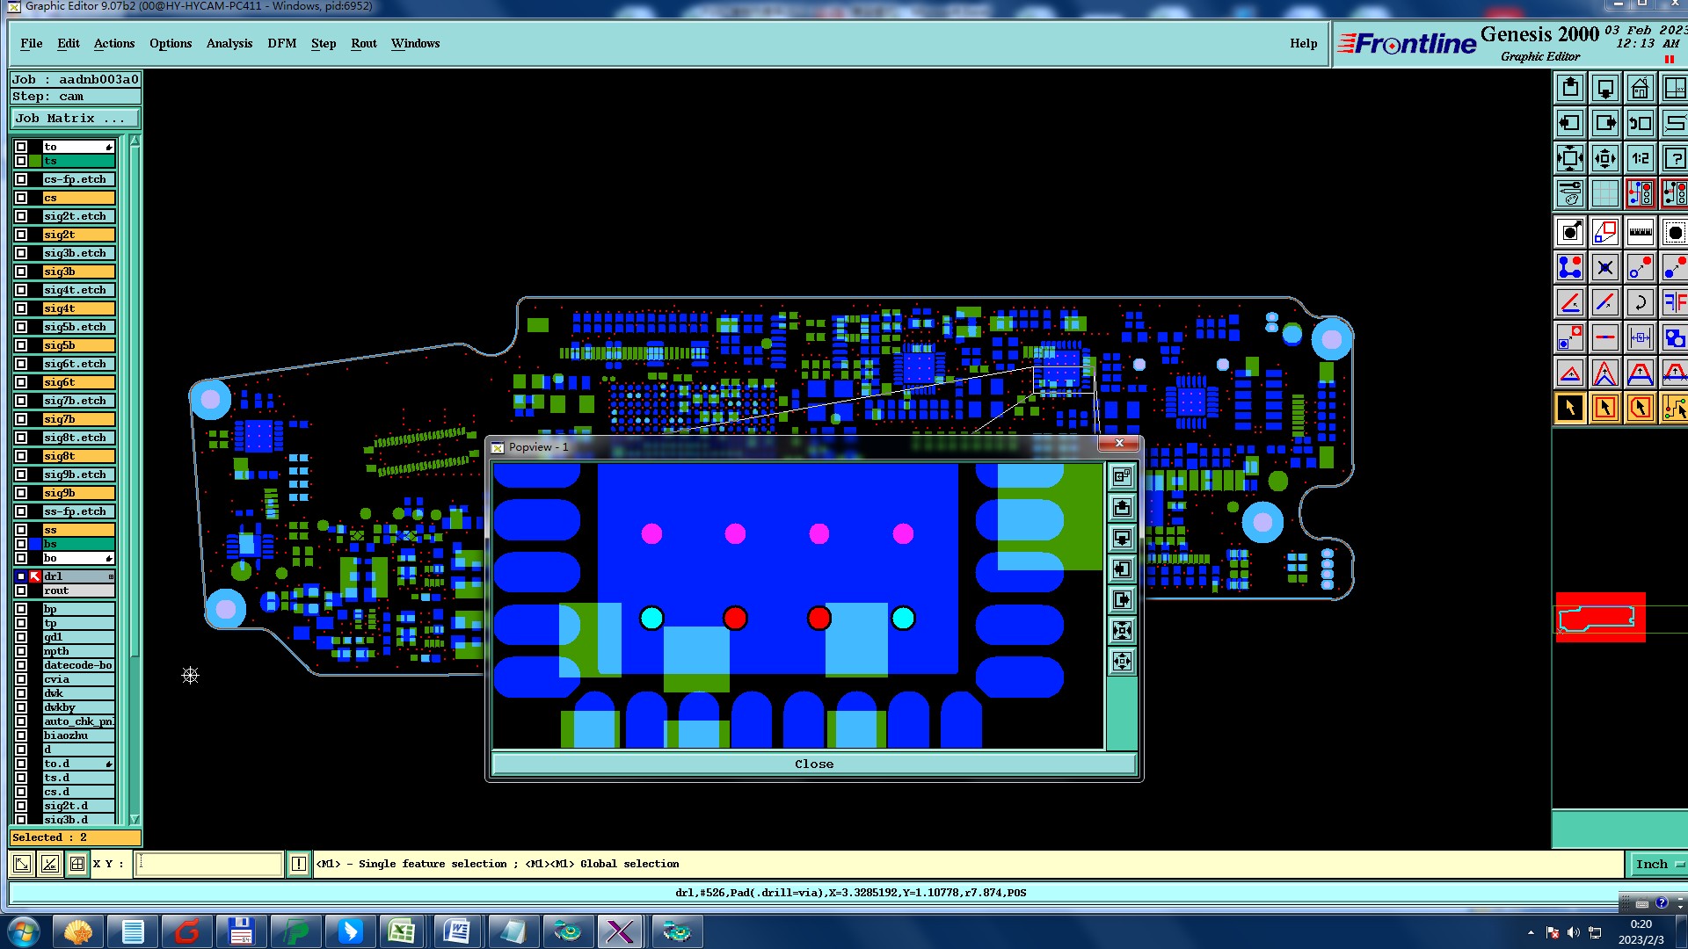Screen dimensions: 1688x949
Task: Open the Inch units dropdown
Action: click(1657, 865)
